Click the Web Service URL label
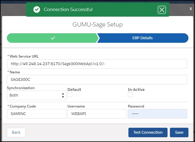 pyautogui.click(x=24, y=56)
